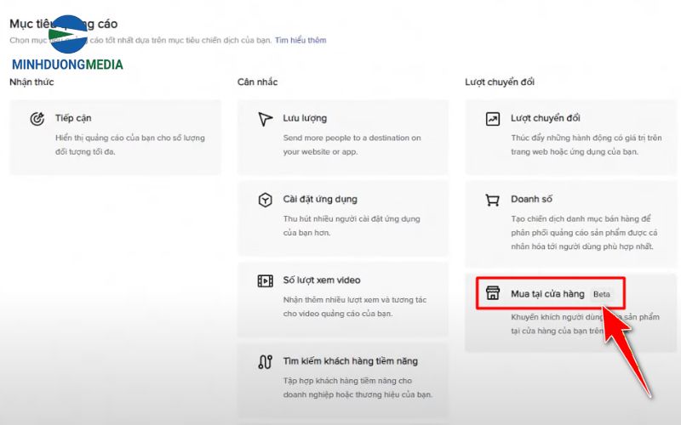Screen dimensions: 681x425
Task: Choose the Số lượt xem video title text
Action: click(x=321, y=280)
